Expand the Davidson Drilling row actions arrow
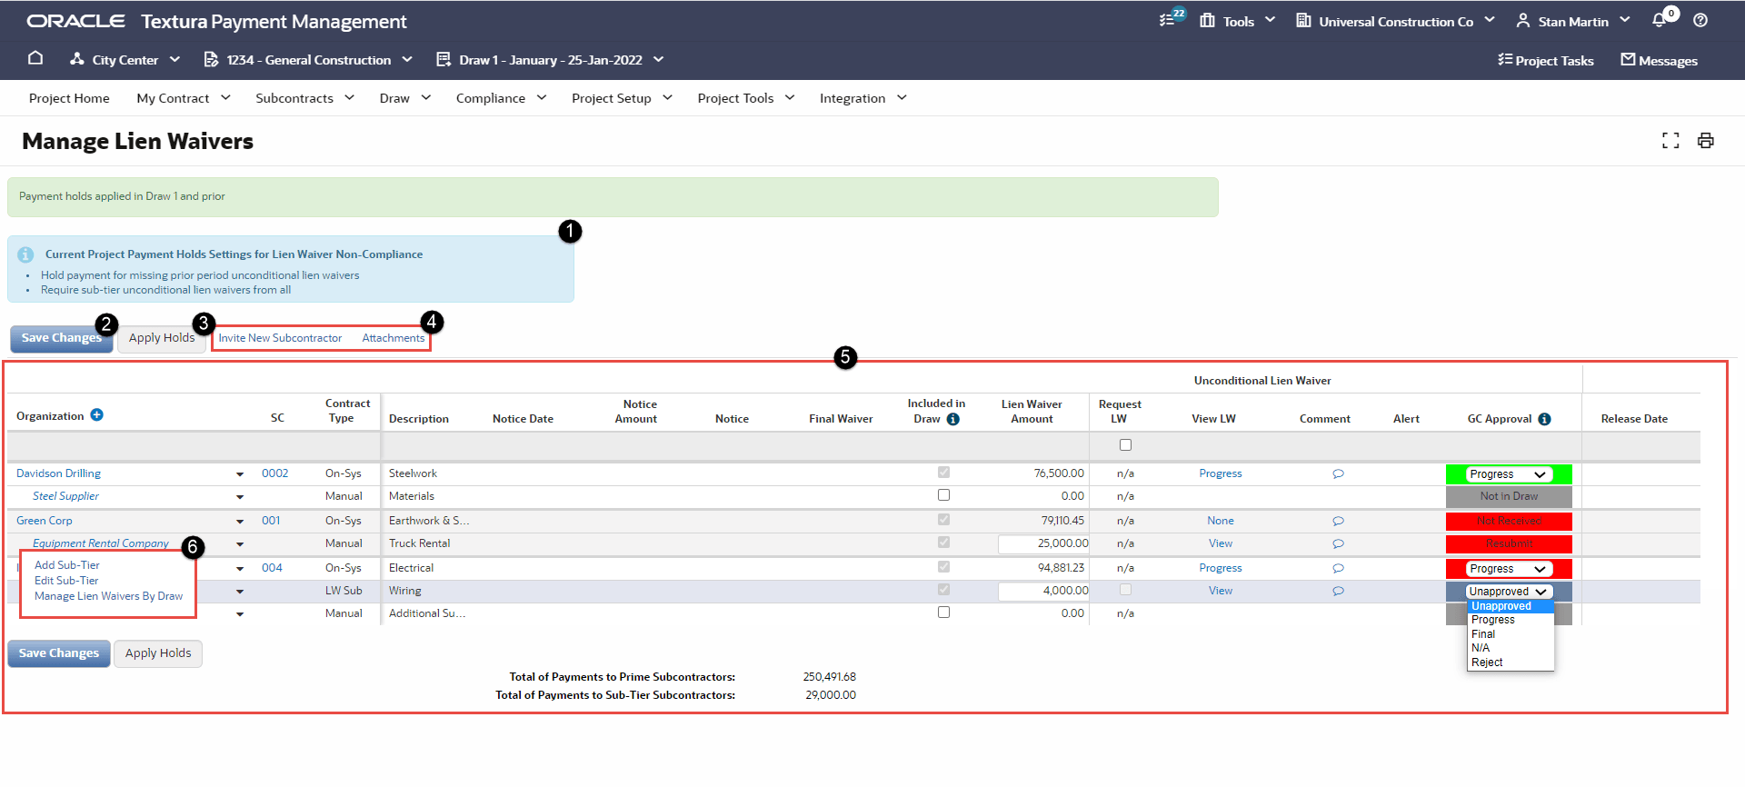This screenshot has height=787, width=1745. click(240, 474)
